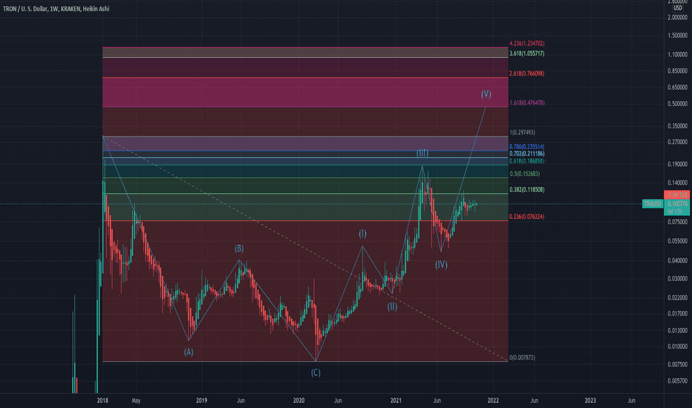Viewport: 692px width, 408px height.
Task: Click the 2022 label on time axis
Action: tap(493, 401)
